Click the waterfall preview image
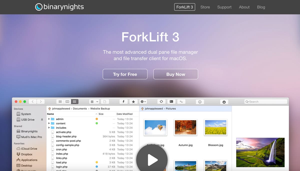This screenshot has width=300, height=171. pyautogui.click(x=260, y=152)
